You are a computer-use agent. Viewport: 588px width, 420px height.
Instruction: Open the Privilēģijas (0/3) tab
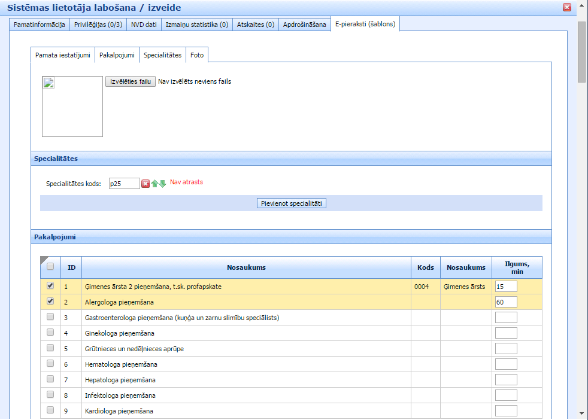point(98,25)
